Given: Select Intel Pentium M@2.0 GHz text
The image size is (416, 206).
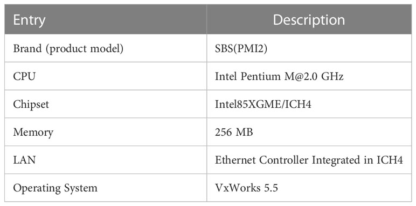Looking at the screenshot, I should click(279, 77).
